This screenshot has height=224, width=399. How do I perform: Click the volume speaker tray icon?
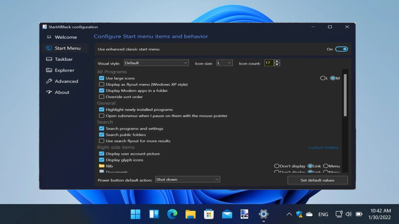349,214
